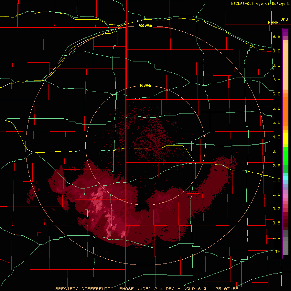Click the [PHAS] legend heading
Screen dimensions: 291x291
tap(273, 22)
